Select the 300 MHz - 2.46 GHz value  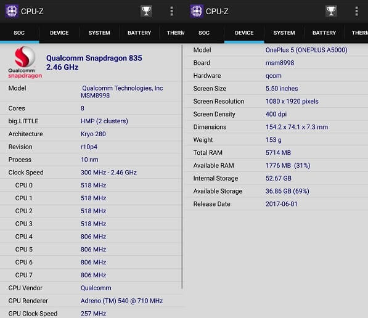pyautogui.click(x=108, y=173)
